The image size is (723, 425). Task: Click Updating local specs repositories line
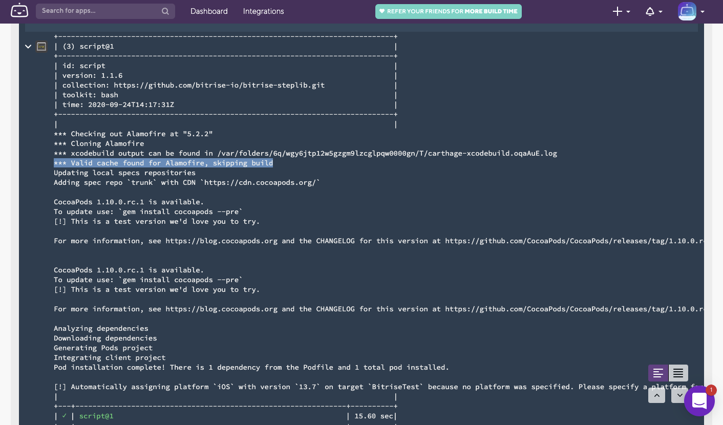(124, 173)
